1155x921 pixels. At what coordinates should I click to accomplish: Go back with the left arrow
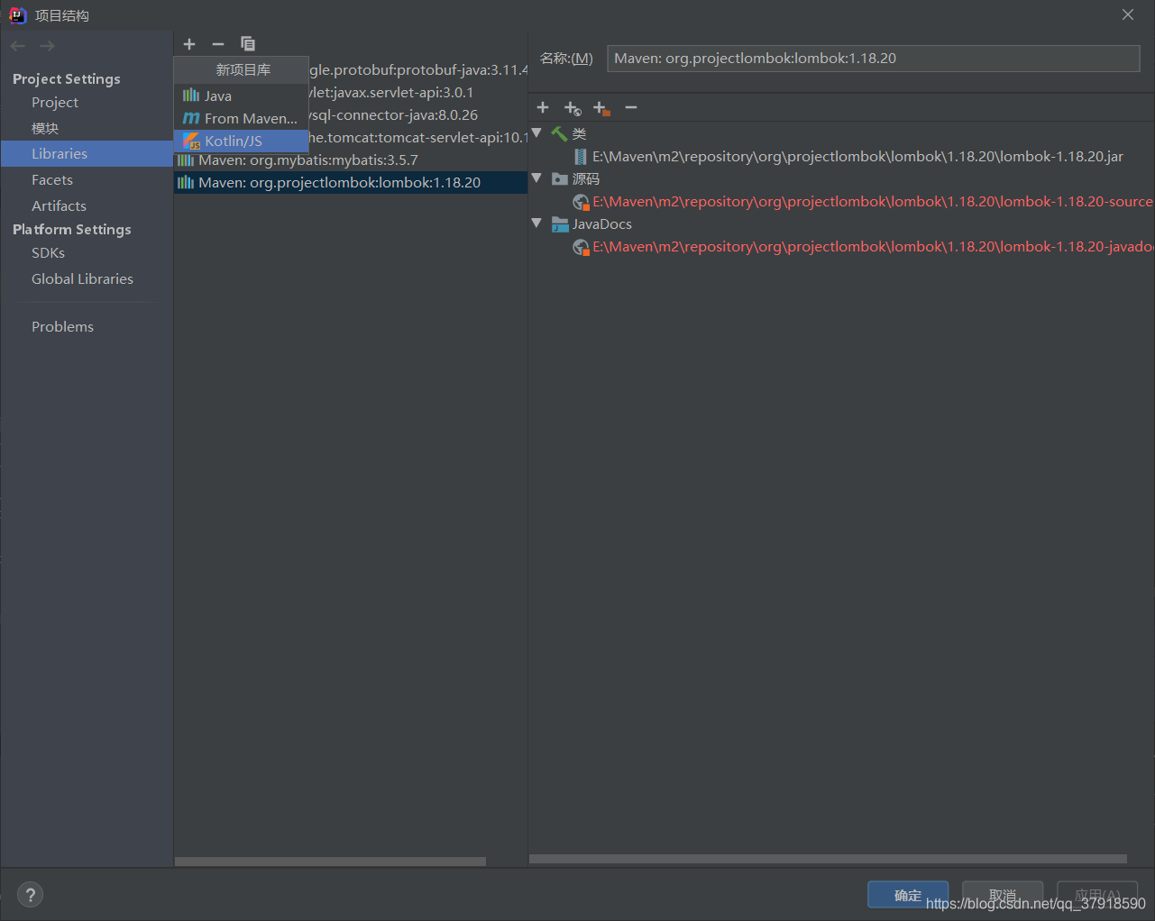point(18,46)
